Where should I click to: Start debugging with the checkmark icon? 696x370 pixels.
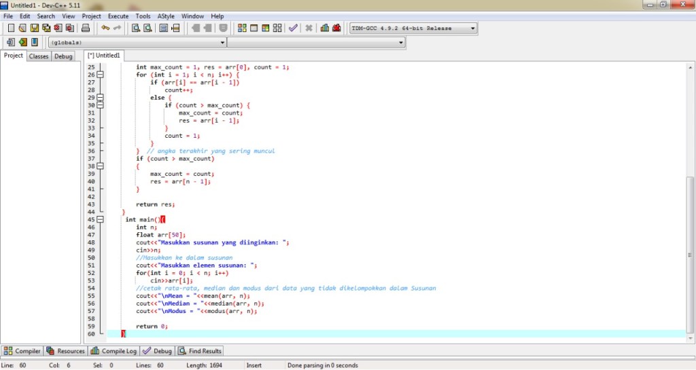tap(293, 29)
